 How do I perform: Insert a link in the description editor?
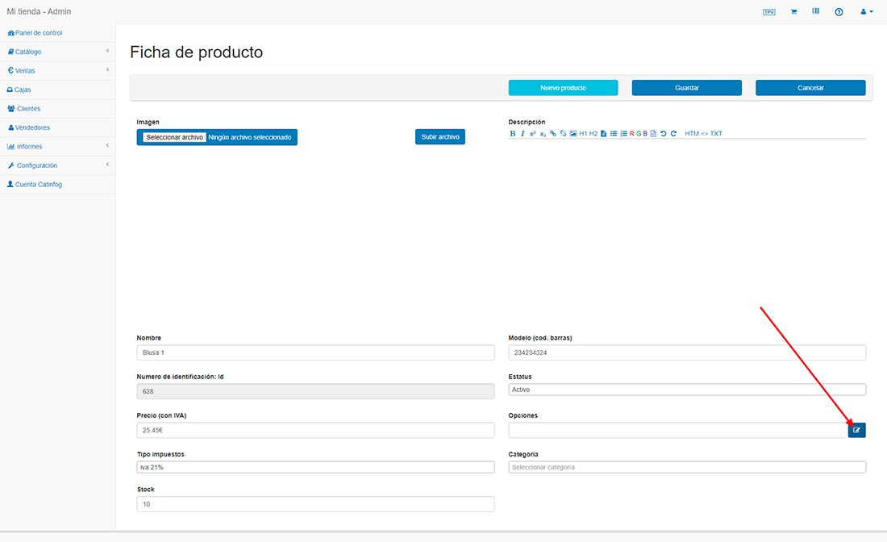(552, 134)
